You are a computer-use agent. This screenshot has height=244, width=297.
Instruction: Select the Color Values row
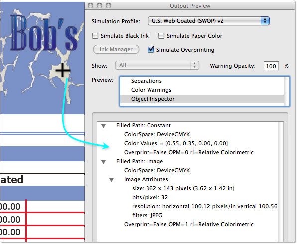[x=175, y=143]
